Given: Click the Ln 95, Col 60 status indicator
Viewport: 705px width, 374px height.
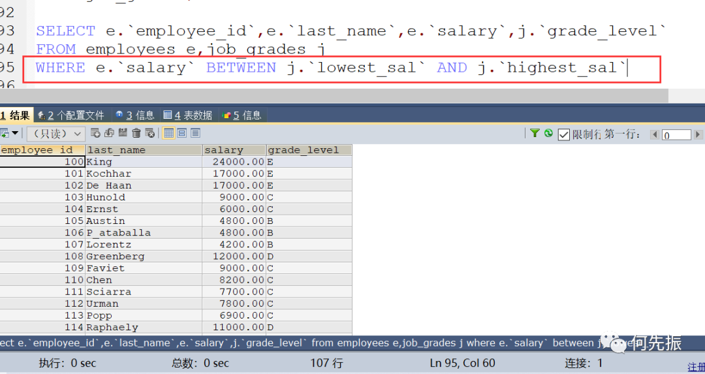Looking at the screenshot, I should point(462,363).
